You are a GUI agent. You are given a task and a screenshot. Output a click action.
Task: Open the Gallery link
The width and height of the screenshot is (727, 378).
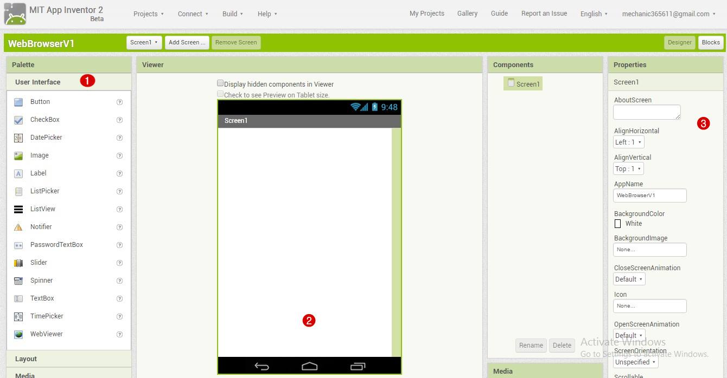click(x=467, y=14)
